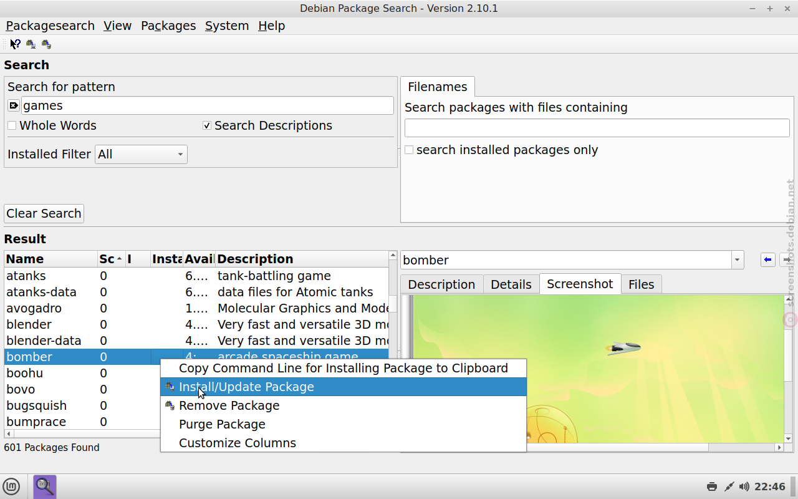Click the search pattern field containing games
The width and height of the screenshot is (798, 499).
click(x=208, y=105)
